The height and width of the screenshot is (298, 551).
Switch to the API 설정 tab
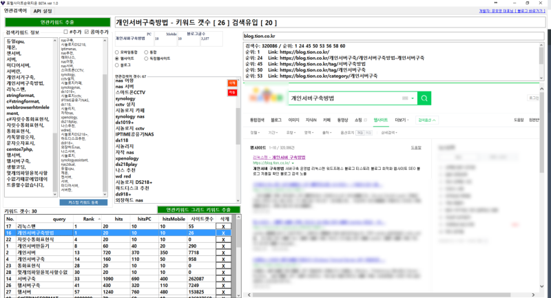(43, 11)
